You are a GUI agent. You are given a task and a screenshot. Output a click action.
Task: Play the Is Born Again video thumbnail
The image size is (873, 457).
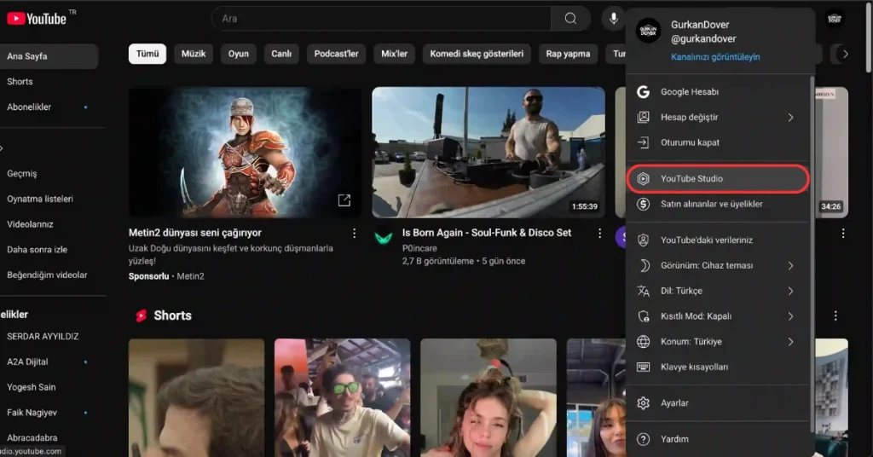point(489,153)
